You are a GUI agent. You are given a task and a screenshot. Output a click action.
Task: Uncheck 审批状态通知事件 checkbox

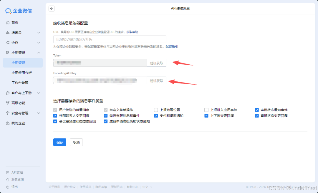pyautogui.click(x=257, y=110)
